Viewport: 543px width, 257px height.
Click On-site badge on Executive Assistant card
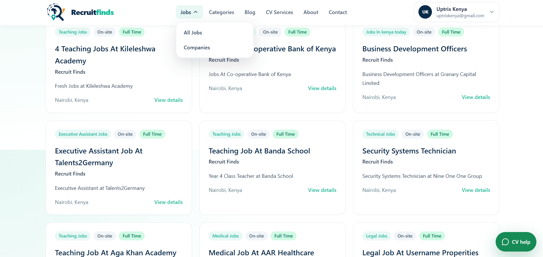coord(125,134)
